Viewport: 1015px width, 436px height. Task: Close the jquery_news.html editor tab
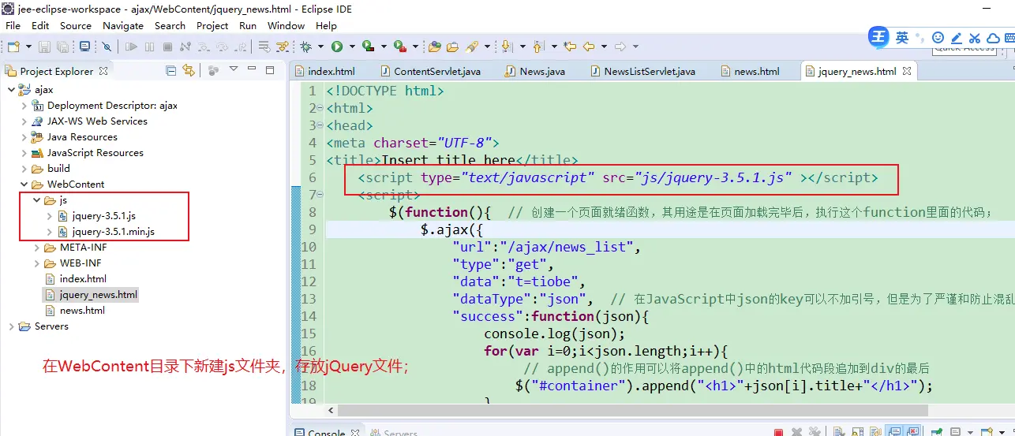point(907,71)
